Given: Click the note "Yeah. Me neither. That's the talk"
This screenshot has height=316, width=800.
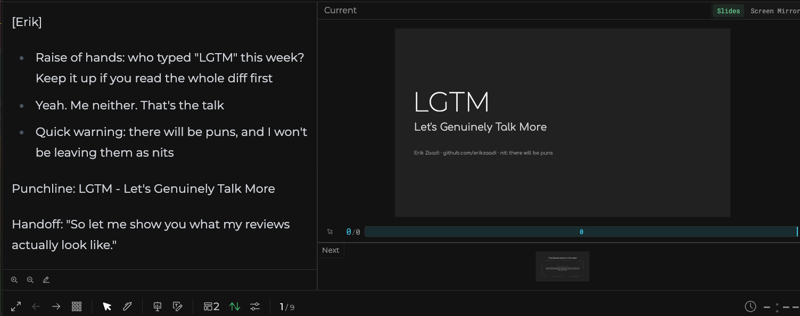Looking at the screenshot, I should pyautogui.click(x=130, y=105).
